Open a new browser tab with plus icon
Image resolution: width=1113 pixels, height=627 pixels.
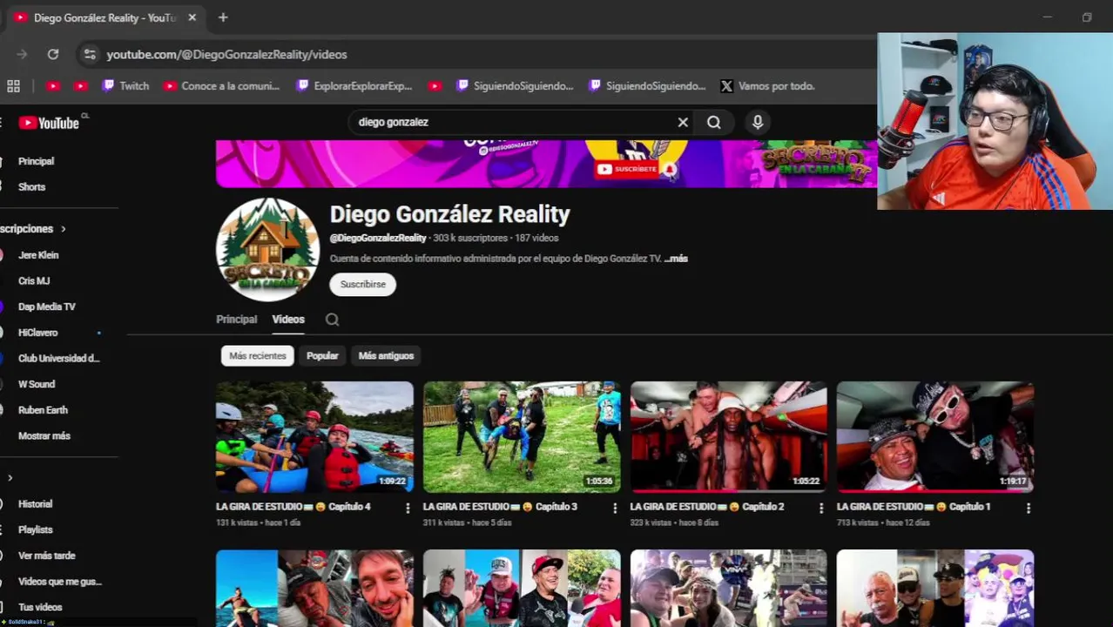click(x=223, y=17)
